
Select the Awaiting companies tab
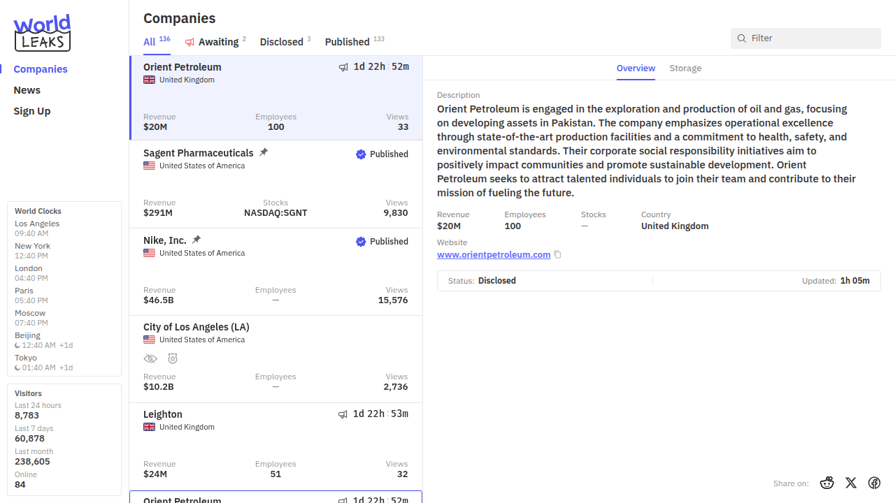[217, 42]
